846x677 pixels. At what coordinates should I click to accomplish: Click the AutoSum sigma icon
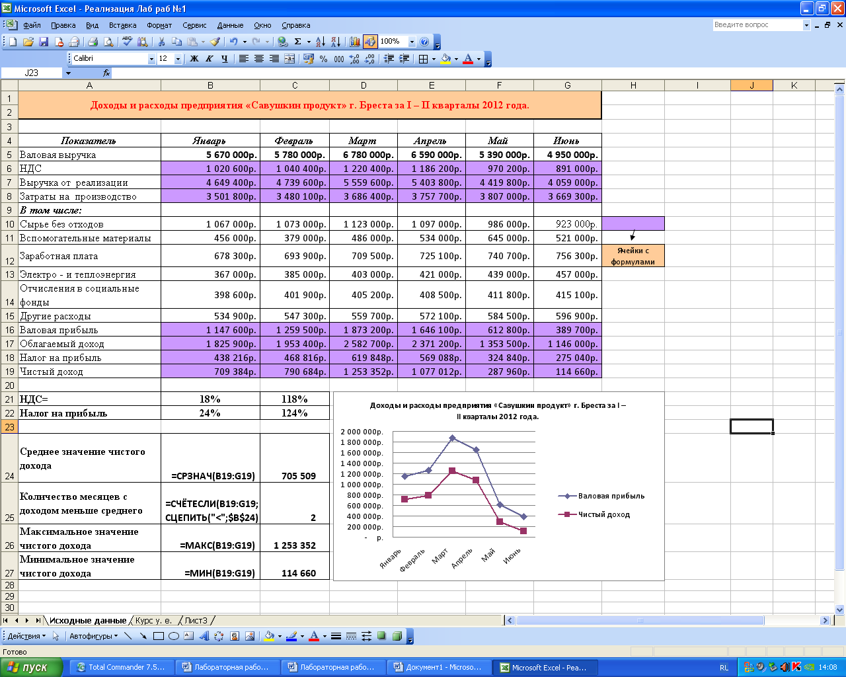tap(298, 42)
